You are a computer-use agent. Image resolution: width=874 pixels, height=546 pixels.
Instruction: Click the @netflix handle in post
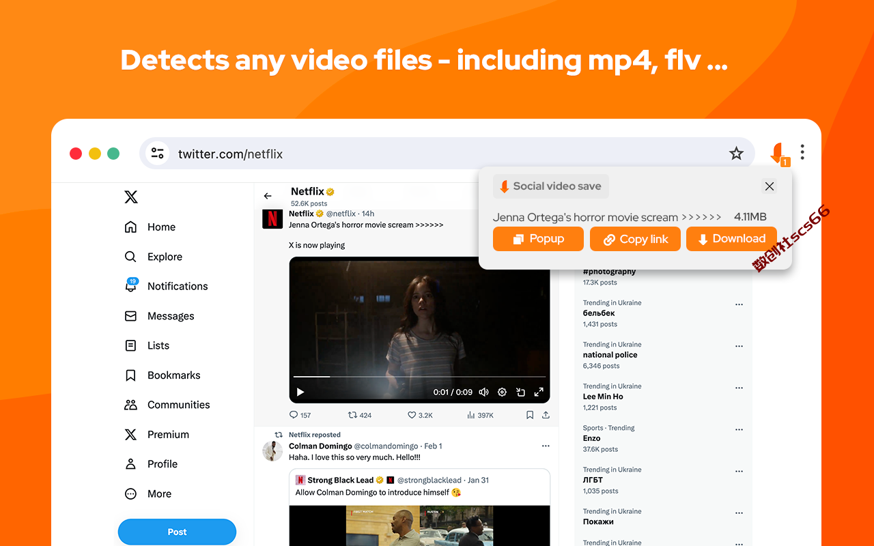341,214
